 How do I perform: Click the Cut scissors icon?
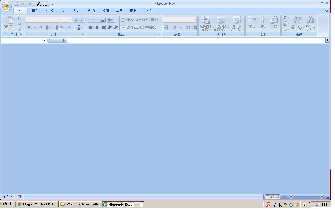click(19, 18)
